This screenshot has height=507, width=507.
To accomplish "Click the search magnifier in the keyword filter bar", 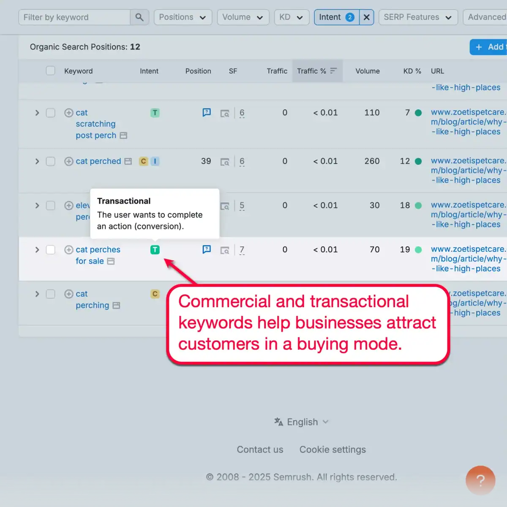I will point(140,17).
